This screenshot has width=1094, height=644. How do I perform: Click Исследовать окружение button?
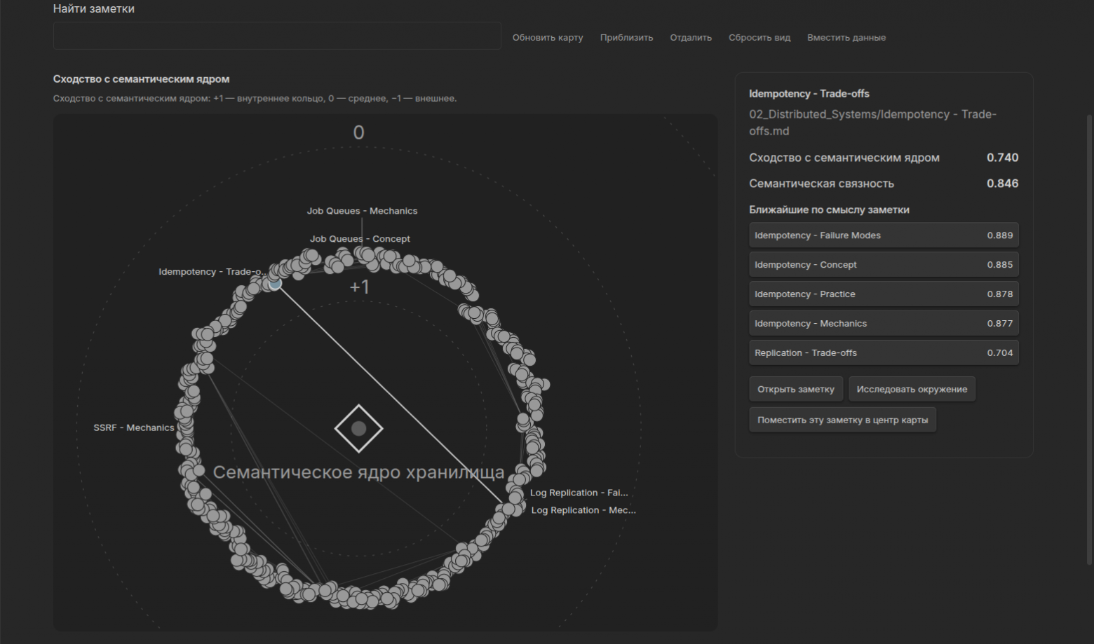[912, 389]
